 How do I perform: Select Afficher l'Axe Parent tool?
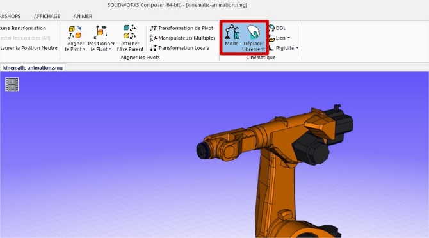(x=130, y=38)
